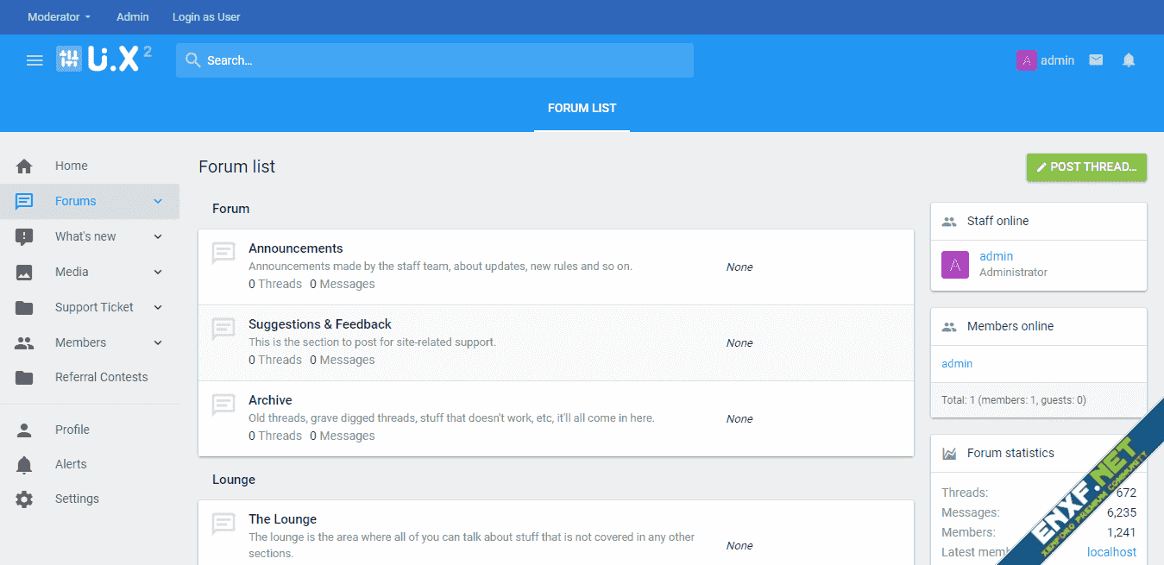This screenshot has height=565, width=1164.
Task: Expand the Support Ticket sidebar submenu
Action: coord(158,308)
